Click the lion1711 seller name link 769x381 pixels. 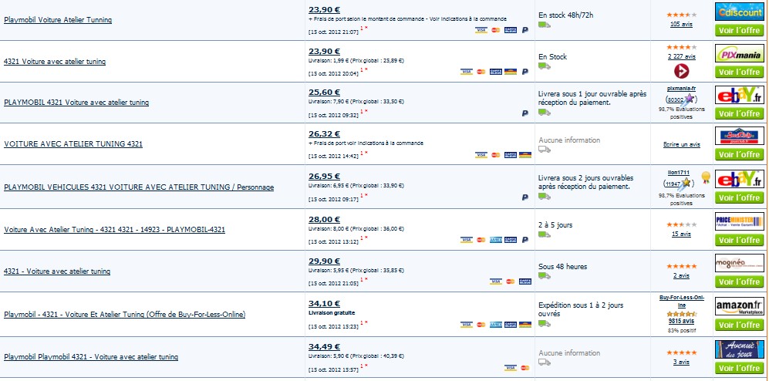679,172
